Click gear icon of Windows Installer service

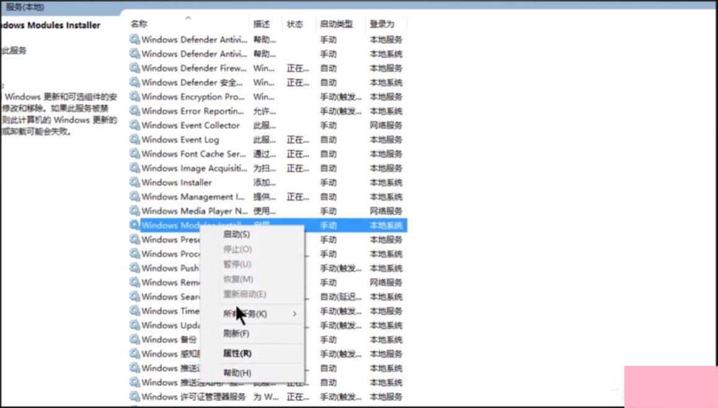135,182
